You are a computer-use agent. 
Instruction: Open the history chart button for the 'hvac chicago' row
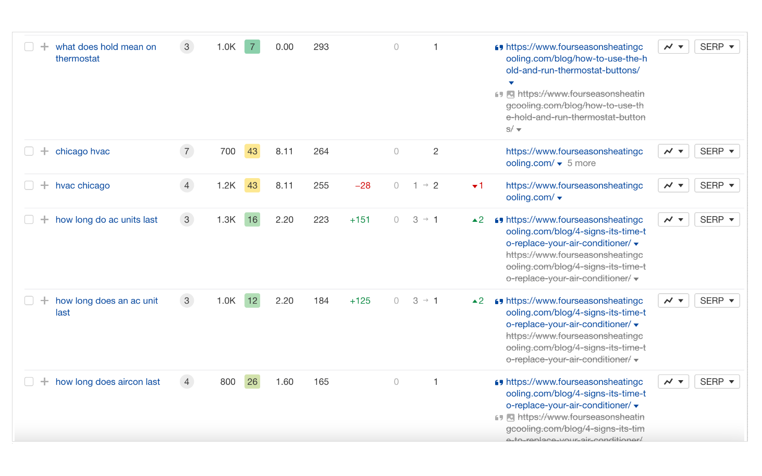[673, 185]
